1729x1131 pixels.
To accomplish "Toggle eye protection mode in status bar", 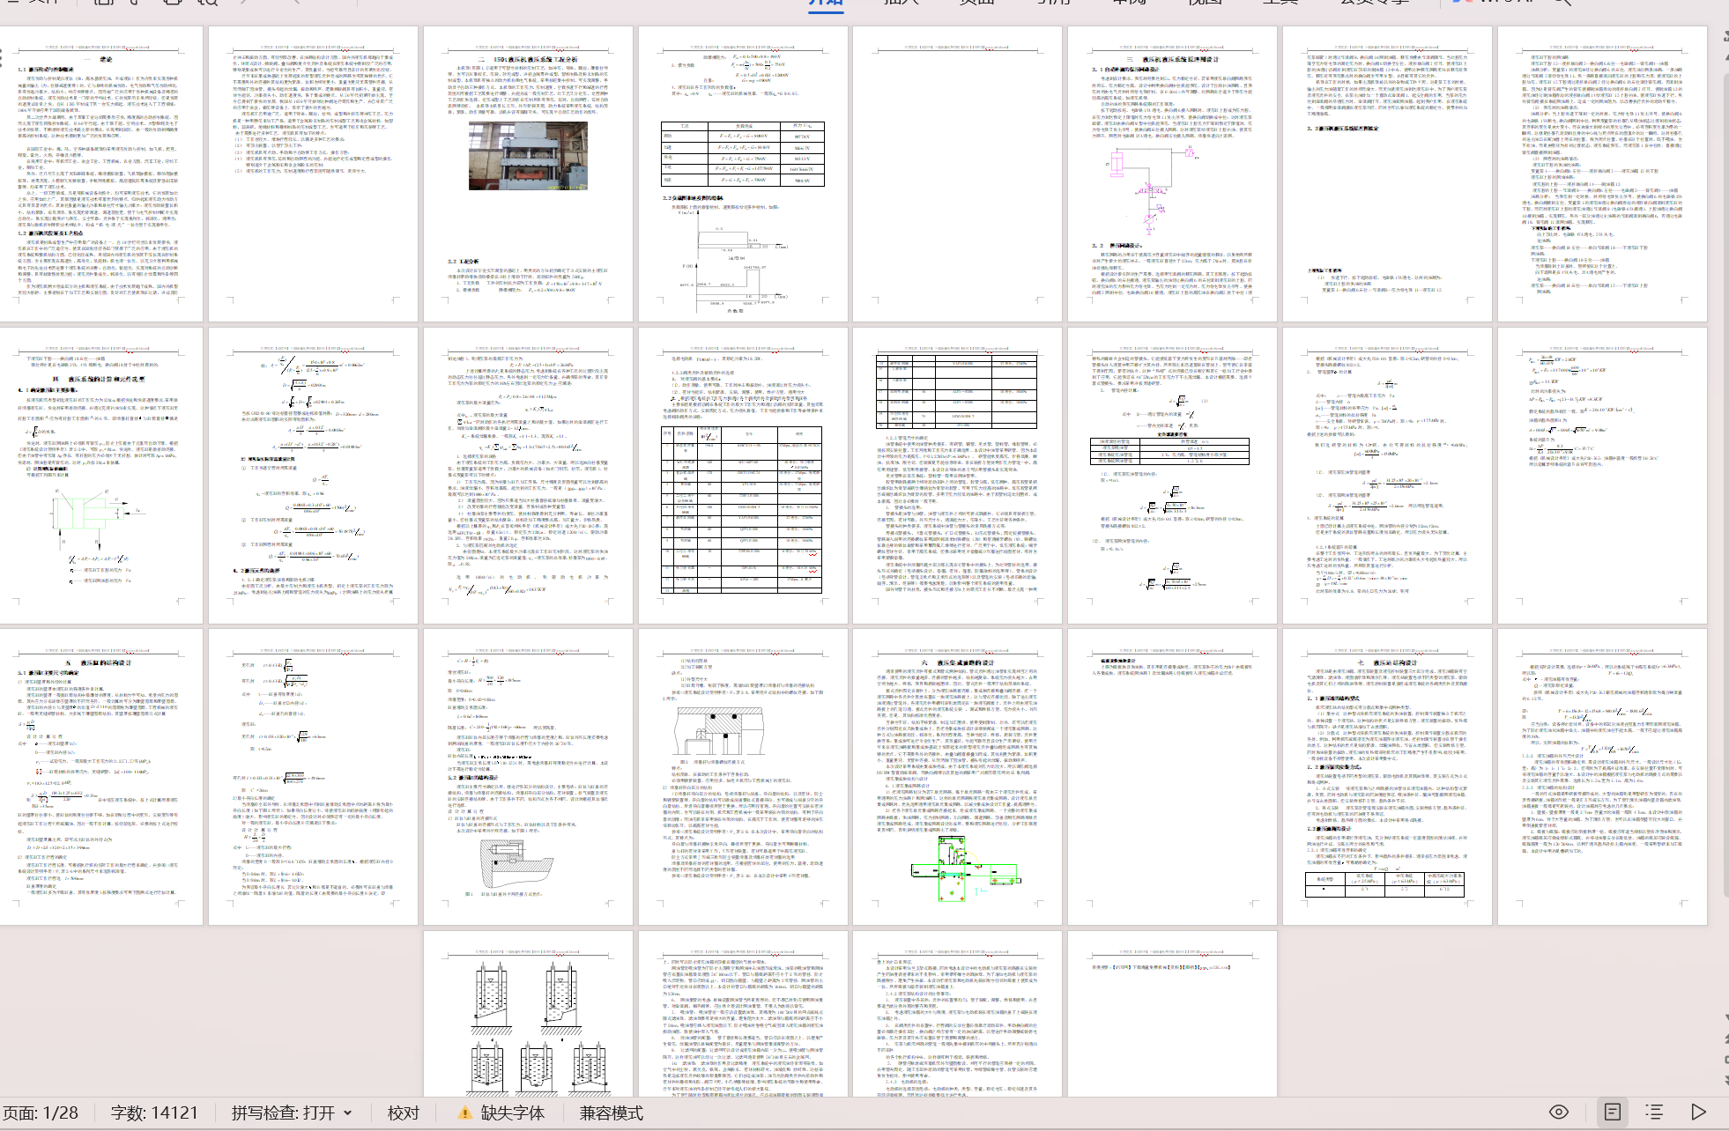I will point(1559,1112).
